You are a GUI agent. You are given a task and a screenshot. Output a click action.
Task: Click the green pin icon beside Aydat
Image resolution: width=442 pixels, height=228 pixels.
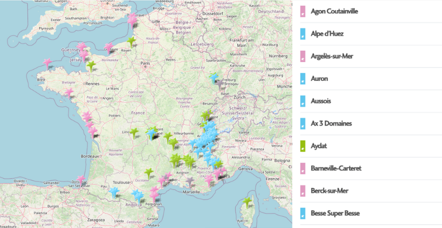303,146
